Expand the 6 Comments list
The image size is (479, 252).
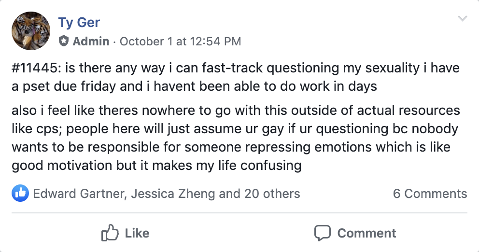click(x=430, y=194)
